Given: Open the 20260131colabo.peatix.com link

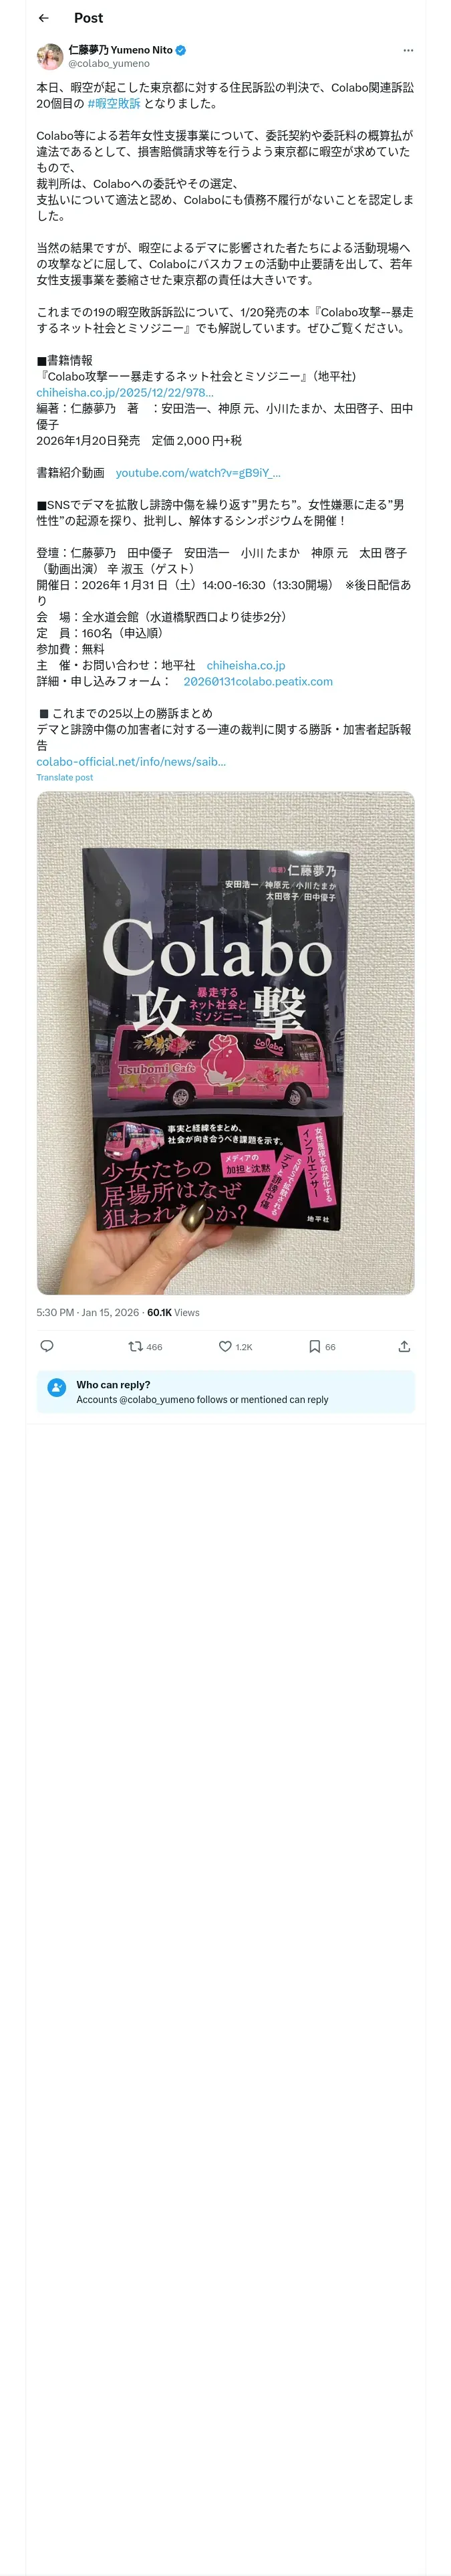Looking at the screenshot, I should click(258, 681).
